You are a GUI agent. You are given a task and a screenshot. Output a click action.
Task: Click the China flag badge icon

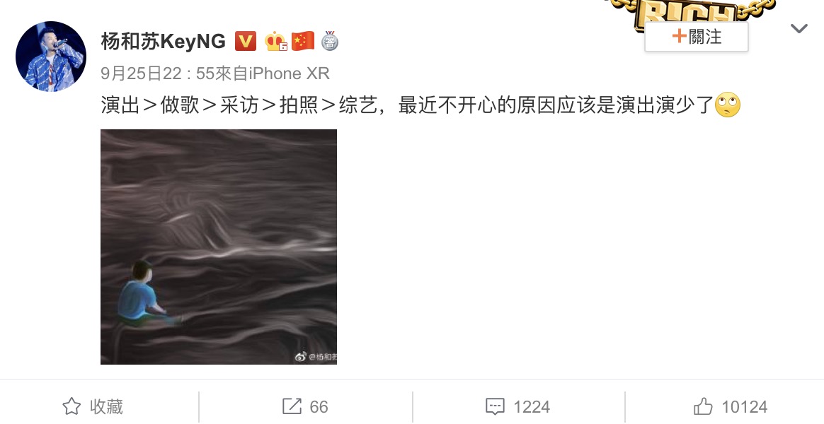303,41
